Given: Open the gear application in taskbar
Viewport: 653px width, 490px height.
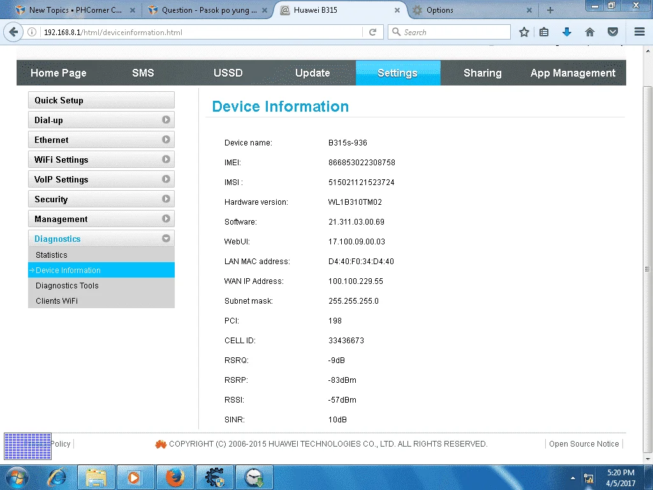Looking at the screenshot, I should (x=214, y=477).
